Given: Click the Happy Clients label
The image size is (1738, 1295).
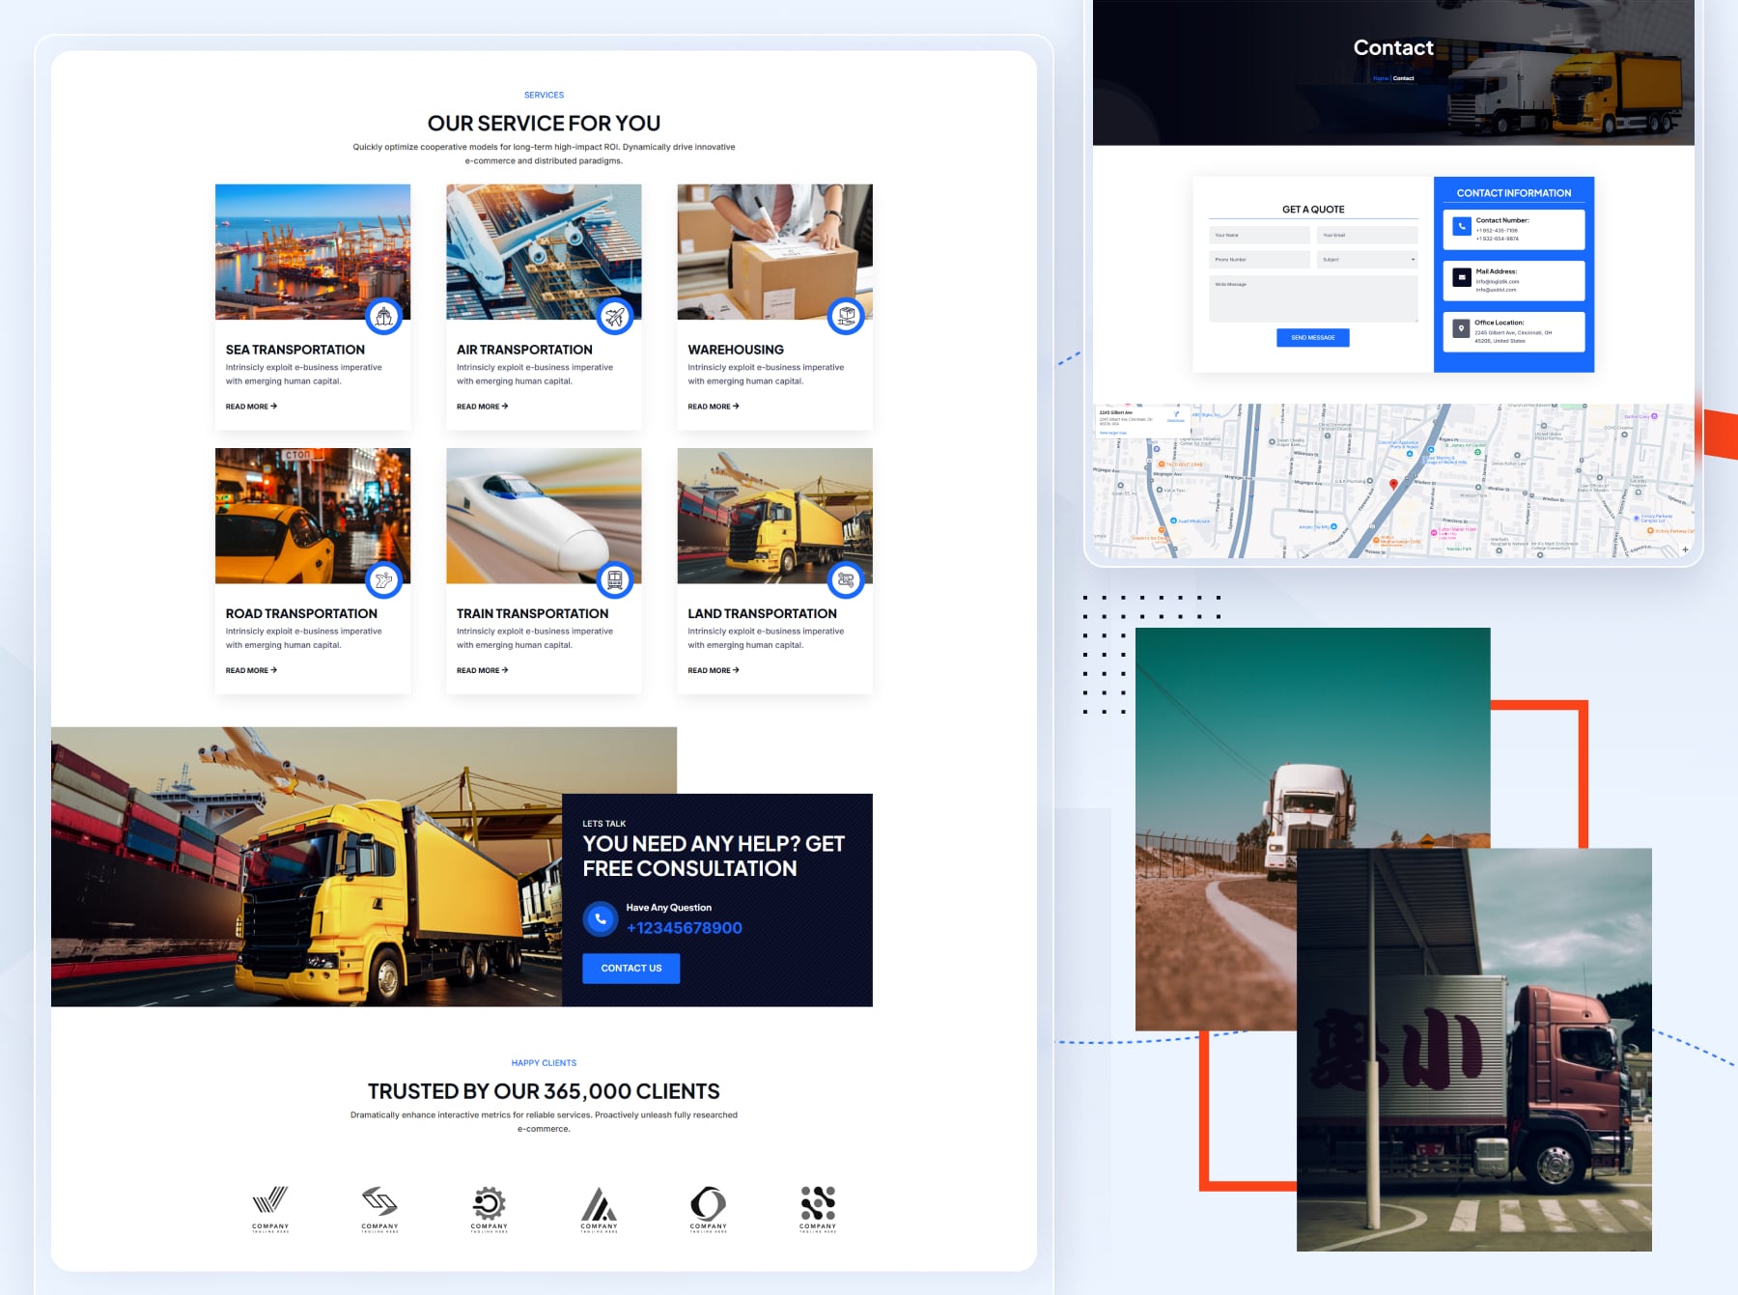Looking at the screenshot, I should pos(544,1063).
